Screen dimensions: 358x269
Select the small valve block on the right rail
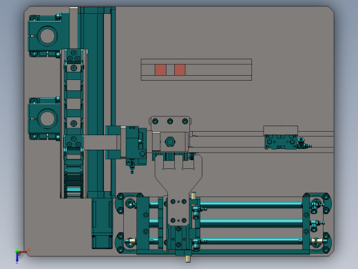coord(281,142)
